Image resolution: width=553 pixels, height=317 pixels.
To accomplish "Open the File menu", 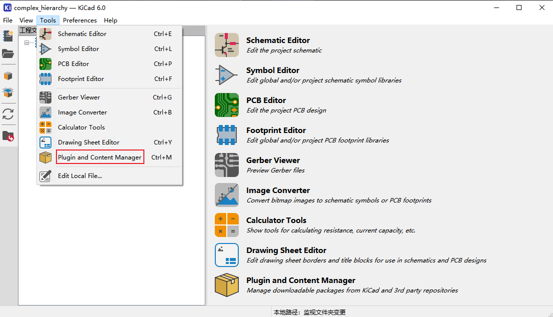I will (7, 20).
